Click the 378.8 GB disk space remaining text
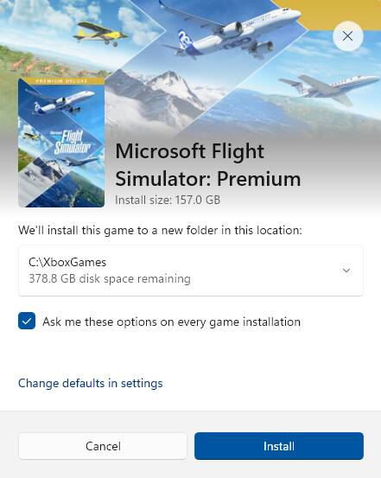 pyautogui.click(x=110, y=278)
